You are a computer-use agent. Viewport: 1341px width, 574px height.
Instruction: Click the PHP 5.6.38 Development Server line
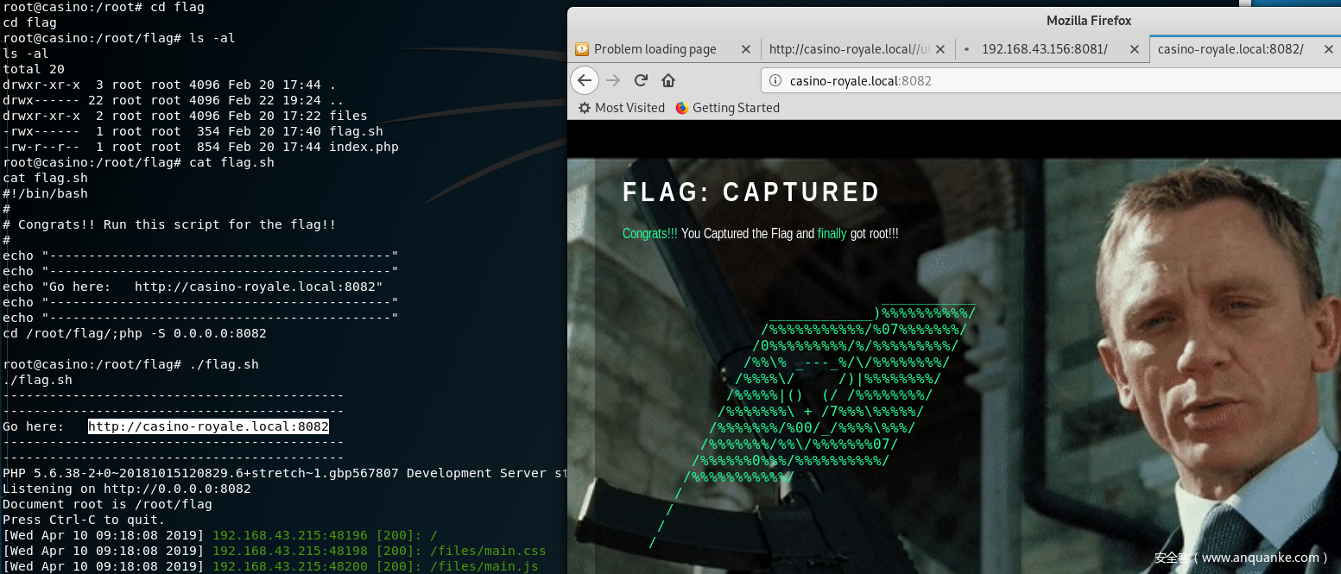(x=285, y=473)
